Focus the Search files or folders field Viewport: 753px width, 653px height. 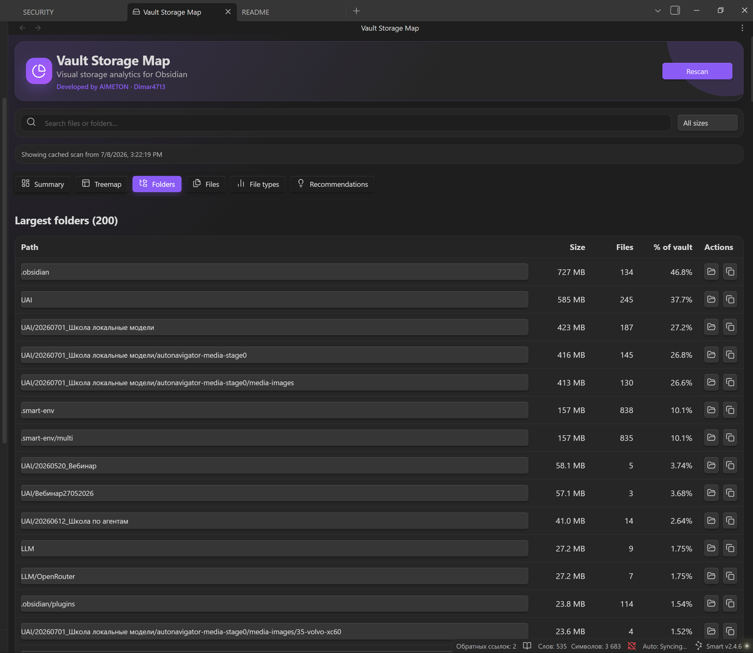tap(346, 123)
